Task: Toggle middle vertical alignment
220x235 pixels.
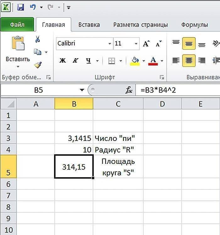Action: [x=189, y=44]
